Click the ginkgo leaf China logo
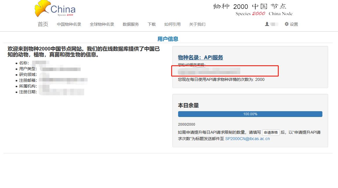The image size is (338, 188). [x=55, y=9]
